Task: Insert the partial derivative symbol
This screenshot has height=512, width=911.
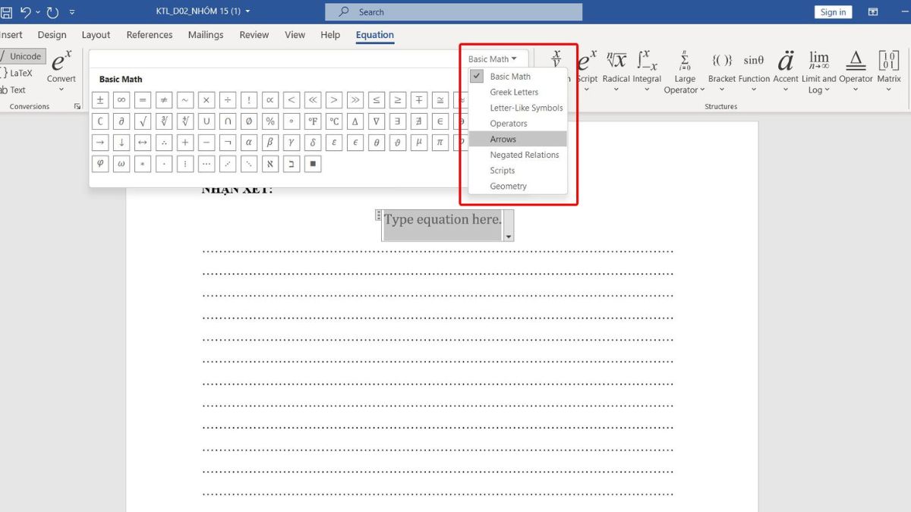Action: pyautogui.click(x=121, y=121)
